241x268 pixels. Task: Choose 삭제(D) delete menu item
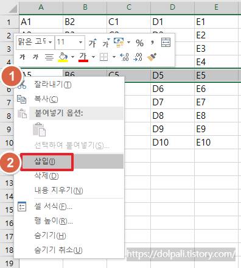[x=69, y=175]
